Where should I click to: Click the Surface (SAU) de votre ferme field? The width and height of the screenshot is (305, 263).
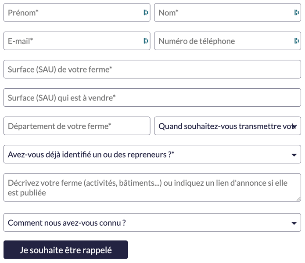pyautogui.click(x=152, y=69)
